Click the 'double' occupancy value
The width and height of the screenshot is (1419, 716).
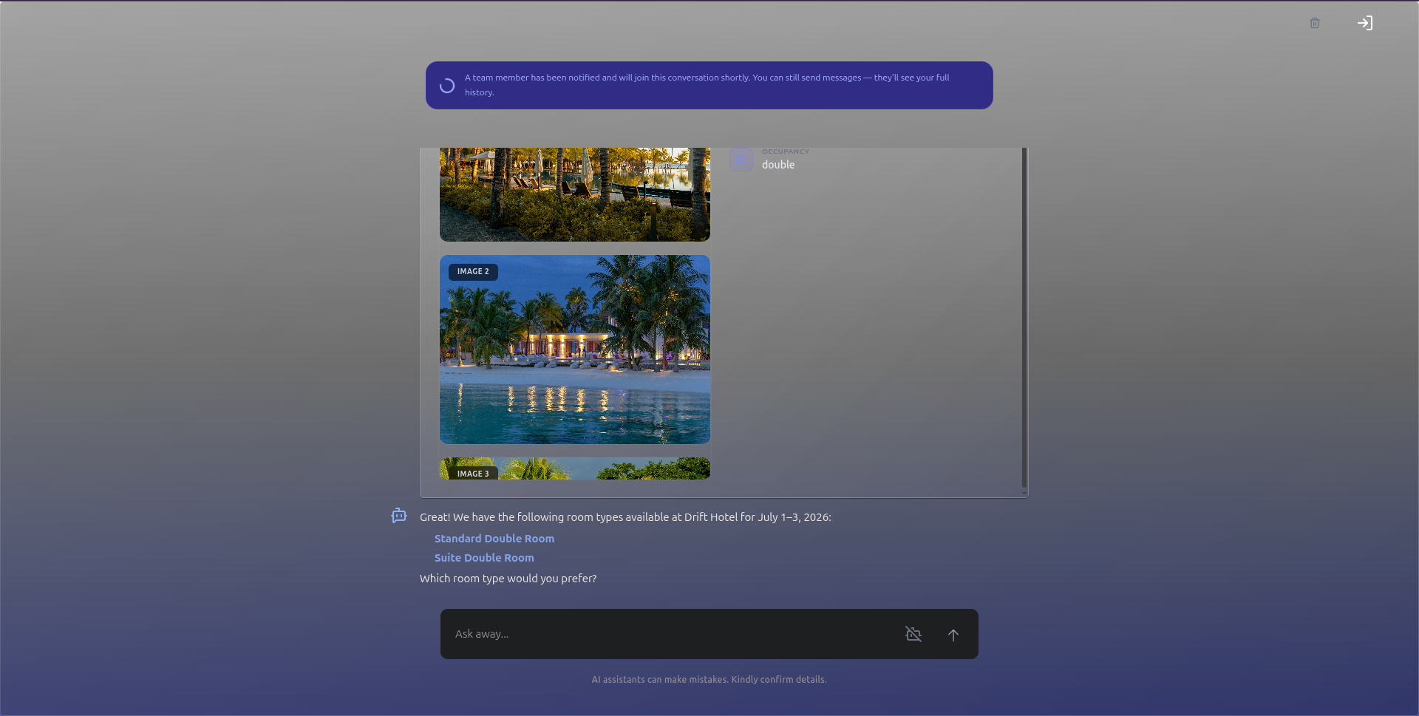click(x=778, y=165)
